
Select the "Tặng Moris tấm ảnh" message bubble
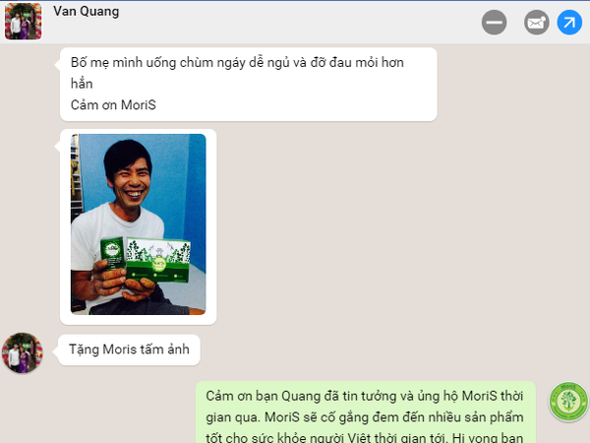coord(129,349)
